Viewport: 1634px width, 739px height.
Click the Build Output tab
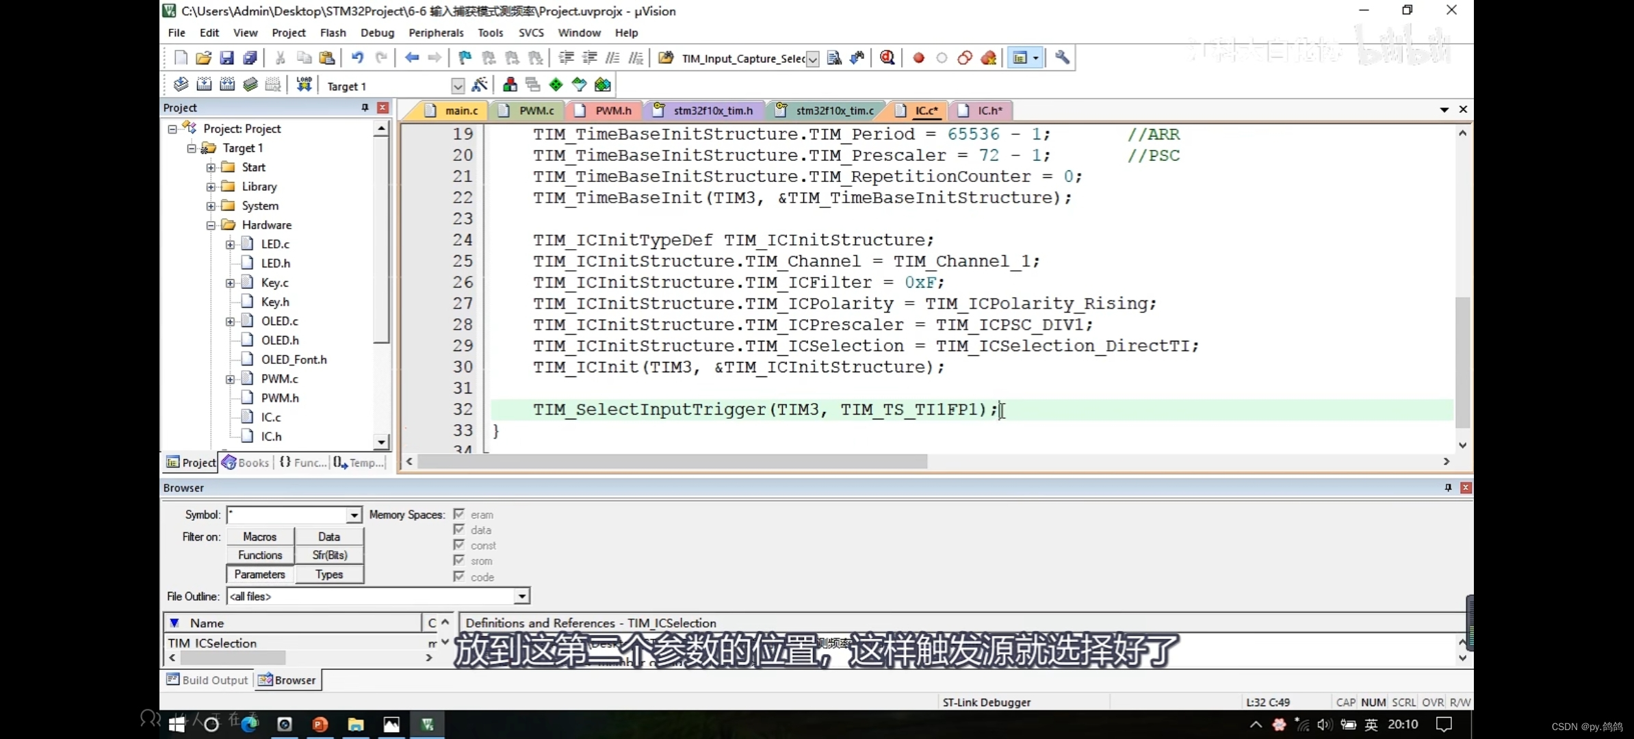[207, 679]
